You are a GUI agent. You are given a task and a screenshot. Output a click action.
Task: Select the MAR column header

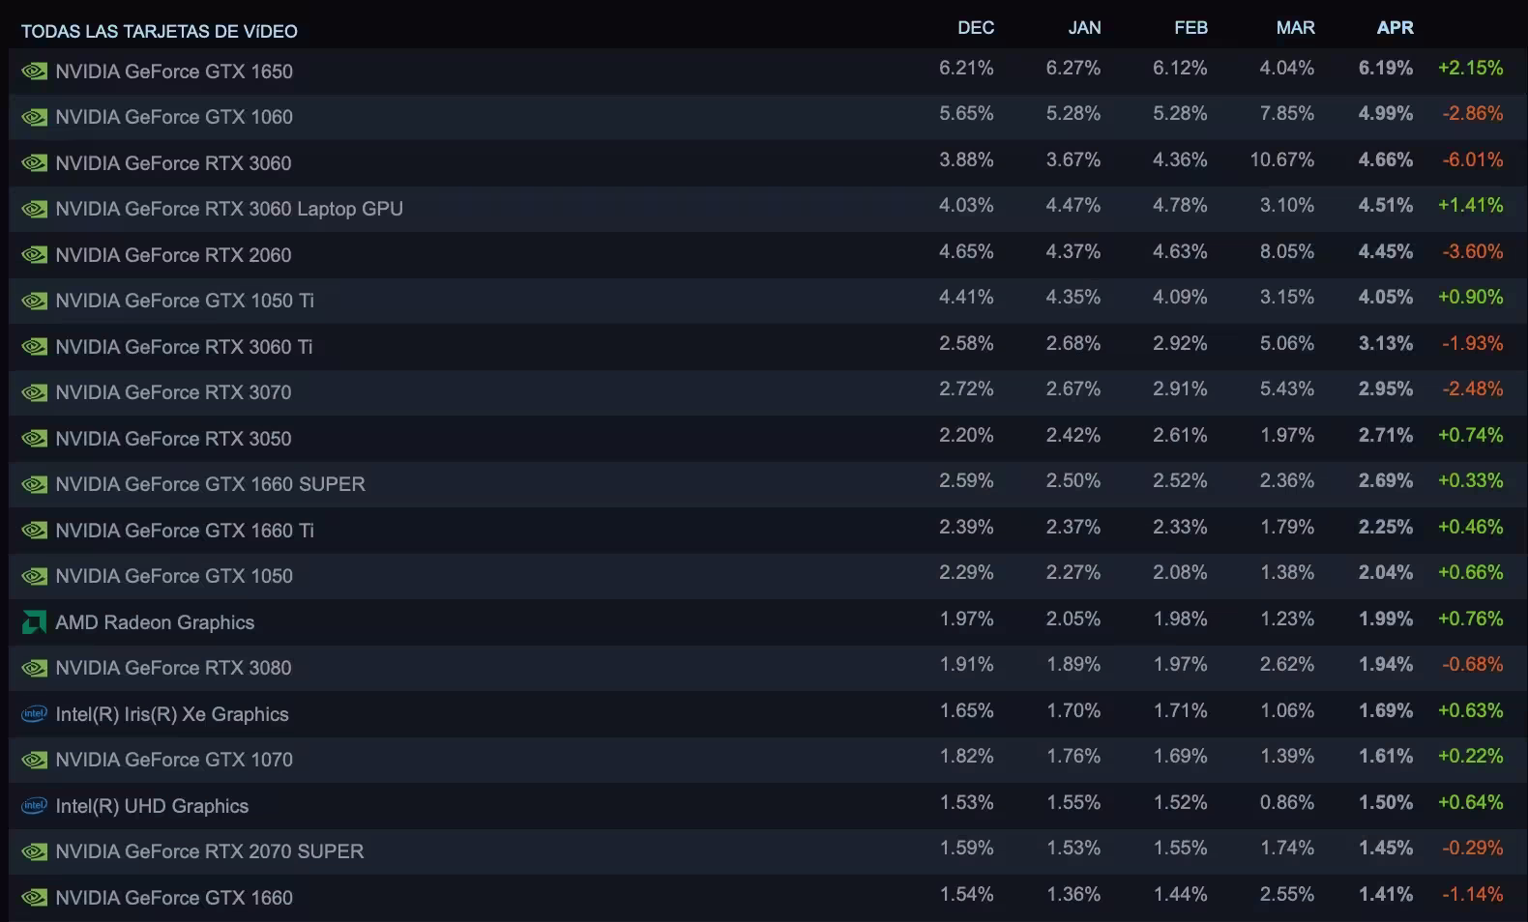[1295, 28]
